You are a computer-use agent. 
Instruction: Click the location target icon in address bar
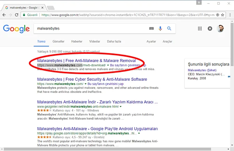[x=218, y=15]
